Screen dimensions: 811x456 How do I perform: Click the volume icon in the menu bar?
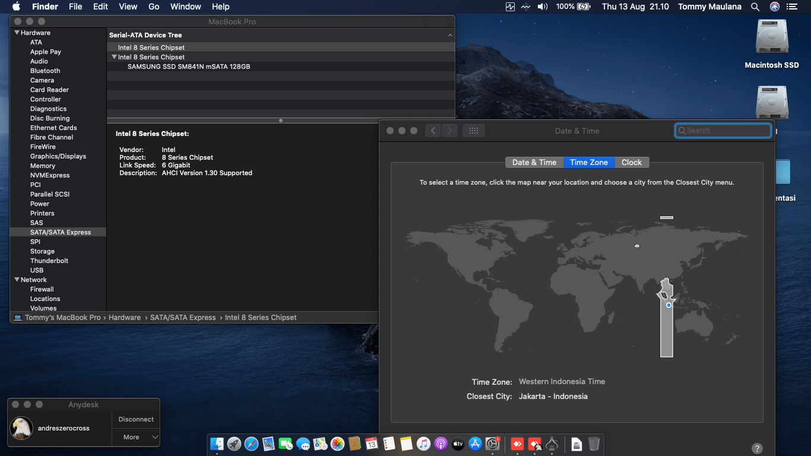pos(542,7)
